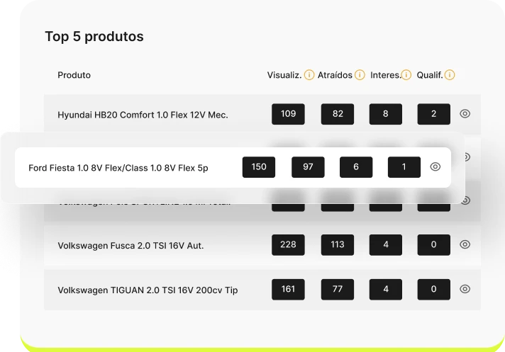Click eye icon for Ford Fiesta row

point(435,166)
